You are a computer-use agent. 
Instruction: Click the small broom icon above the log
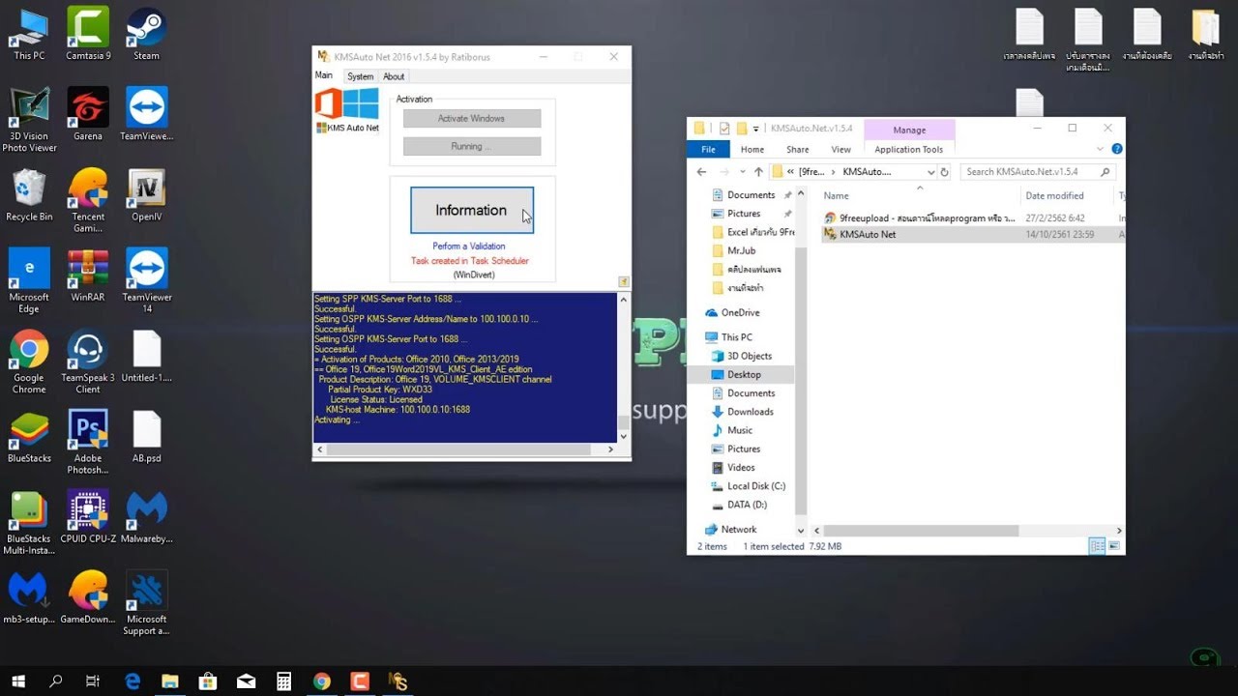(x=624, y=282)
